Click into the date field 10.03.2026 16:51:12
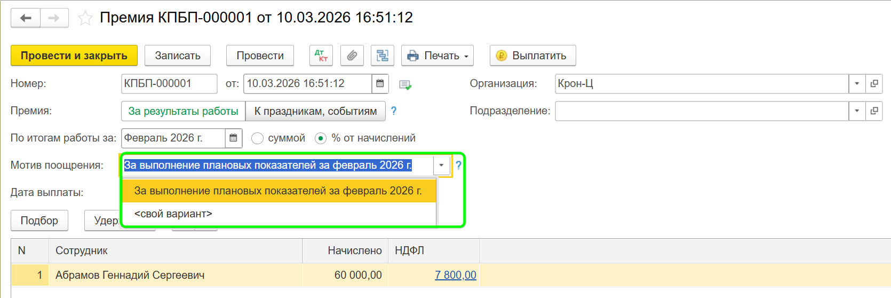The width and height of the screenshot is (891, 298). click(x=308, y=84)
